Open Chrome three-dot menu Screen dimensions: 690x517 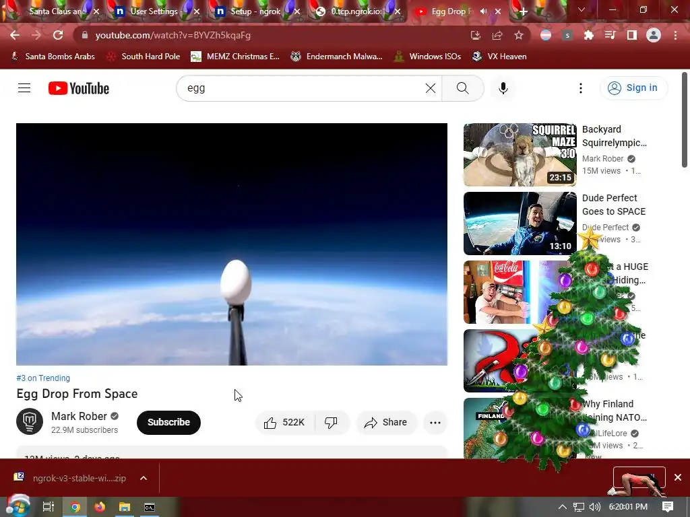(675, 35)
